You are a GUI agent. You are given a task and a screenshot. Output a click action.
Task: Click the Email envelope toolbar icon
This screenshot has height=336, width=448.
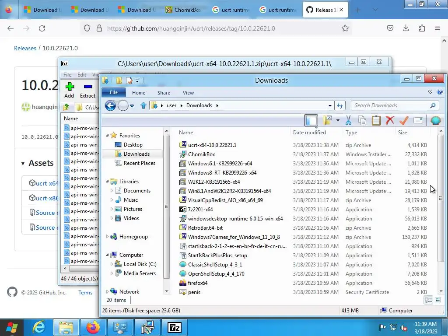(x=418, y=120)
